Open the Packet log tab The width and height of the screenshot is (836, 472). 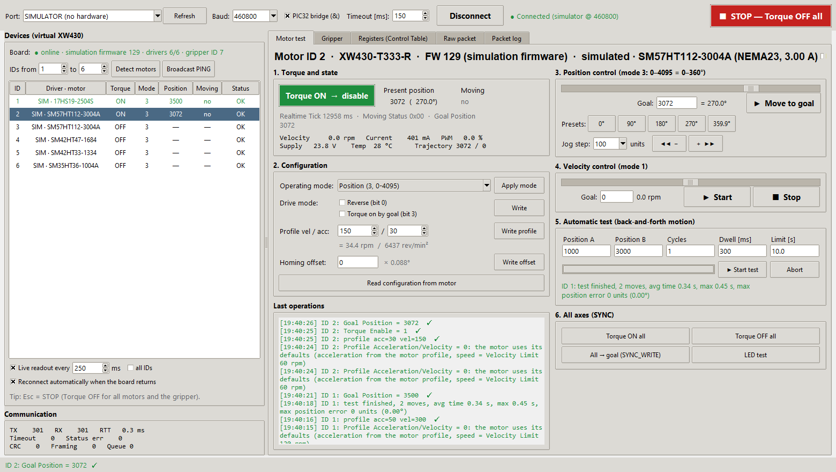click(506, 39)
